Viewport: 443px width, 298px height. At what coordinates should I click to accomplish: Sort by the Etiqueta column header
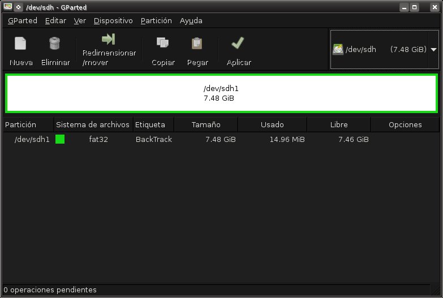pyautogui.click(x=153, y=124)
